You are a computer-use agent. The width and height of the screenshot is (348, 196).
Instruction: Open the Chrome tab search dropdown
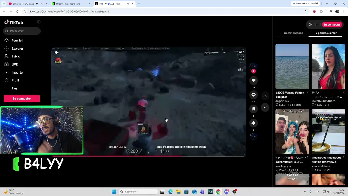click(4, 4)
